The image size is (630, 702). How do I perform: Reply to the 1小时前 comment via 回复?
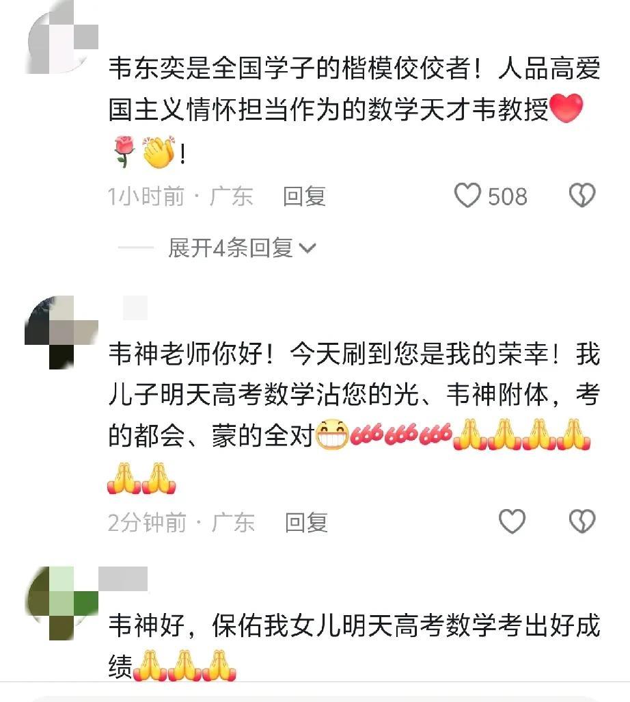(305, 196)
